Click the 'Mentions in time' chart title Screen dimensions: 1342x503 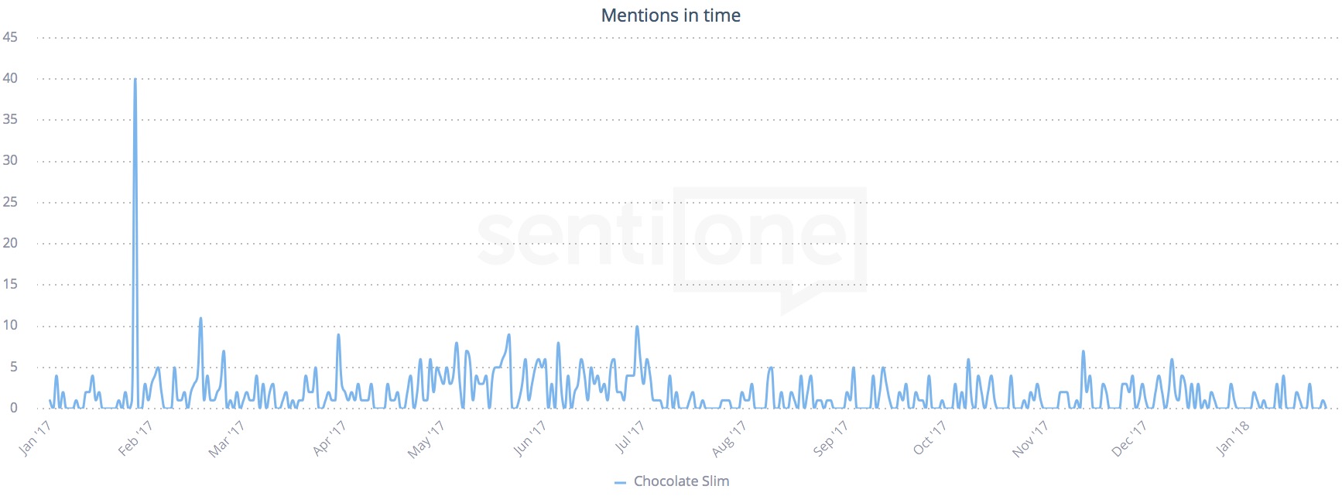[x=671, y=15]
